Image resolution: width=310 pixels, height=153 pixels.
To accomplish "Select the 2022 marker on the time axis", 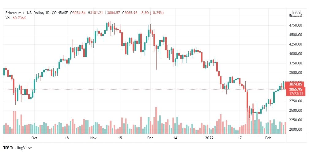I will [209, 138].
